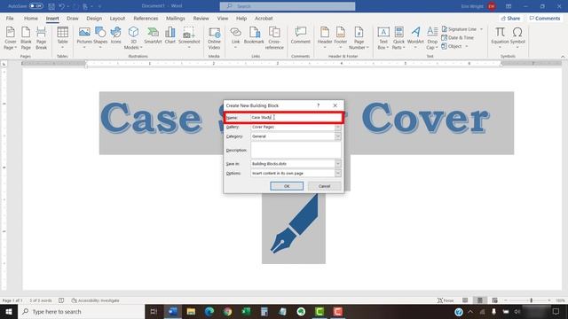Switch to the Home tab
The image size is (568, 319).
coord(31,18)
